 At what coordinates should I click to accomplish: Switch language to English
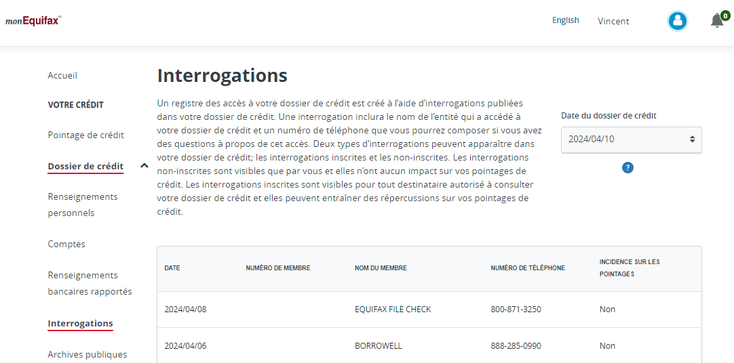[x=566, y=20]
